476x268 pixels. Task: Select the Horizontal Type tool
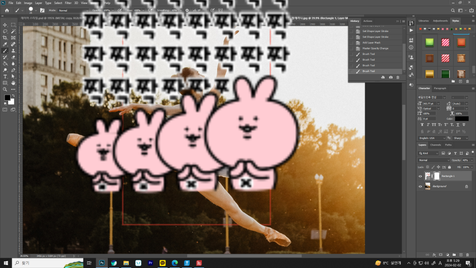pyautogui.click(x=5, y=76)
